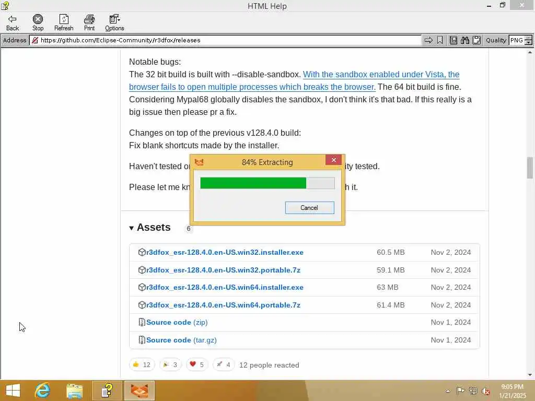Download r3dfox win32.installer.exe

(225, 252)
